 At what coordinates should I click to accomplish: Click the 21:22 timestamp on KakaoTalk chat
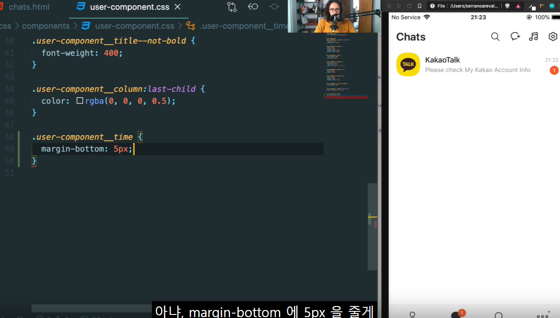(552, 60)
